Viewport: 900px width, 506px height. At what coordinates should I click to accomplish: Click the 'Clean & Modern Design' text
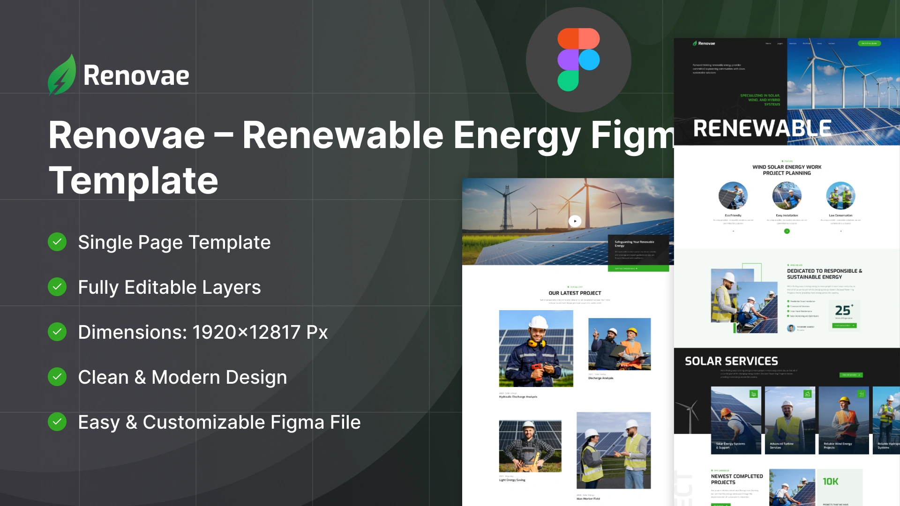coord(182,377)
